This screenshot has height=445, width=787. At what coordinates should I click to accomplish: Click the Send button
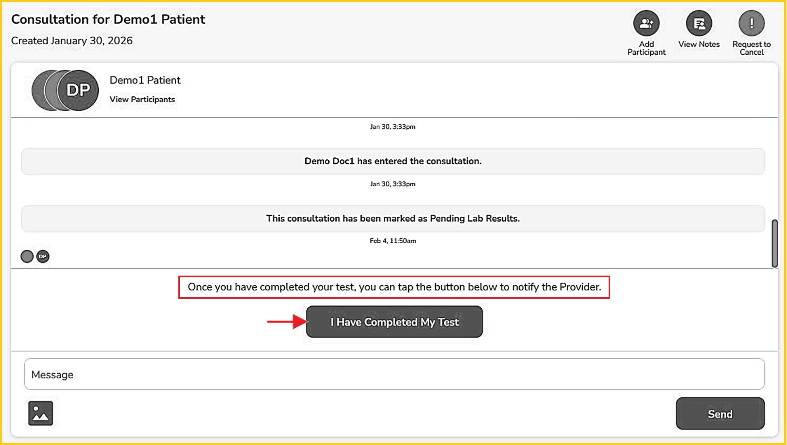pyautogui.click(x=720, y=414)
